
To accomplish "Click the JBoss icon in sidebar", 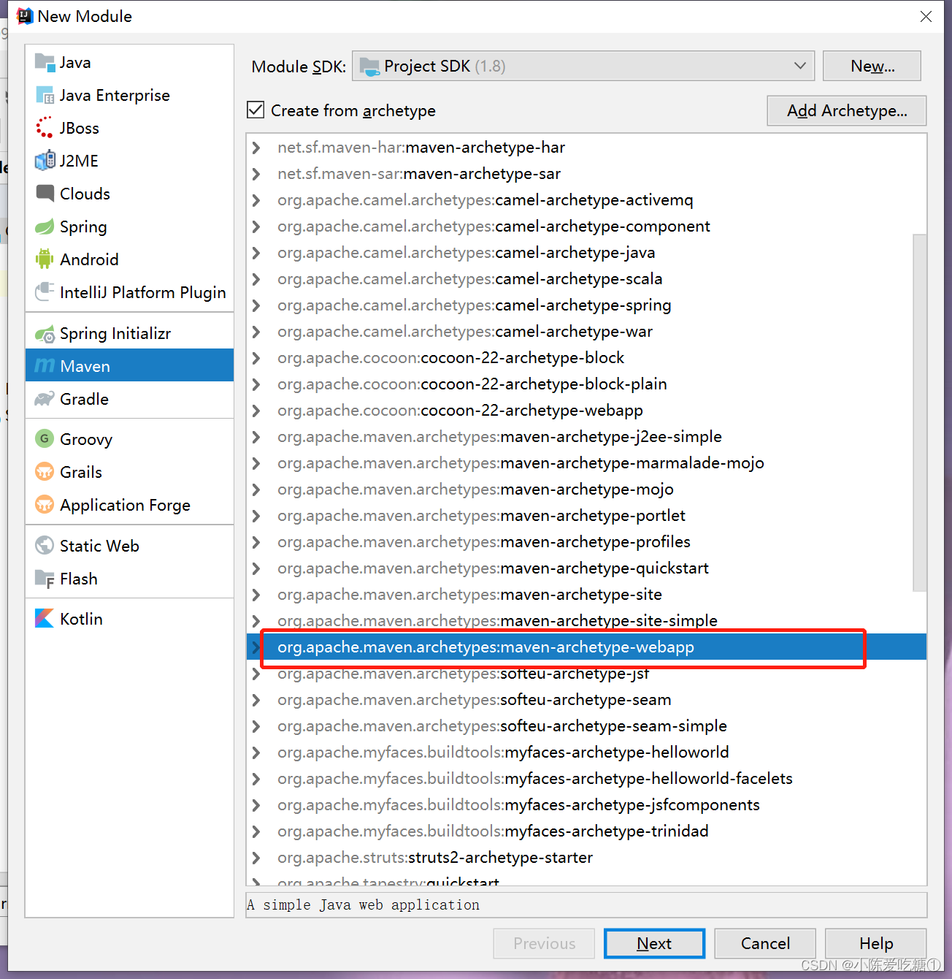I will [x=45, y=128].
